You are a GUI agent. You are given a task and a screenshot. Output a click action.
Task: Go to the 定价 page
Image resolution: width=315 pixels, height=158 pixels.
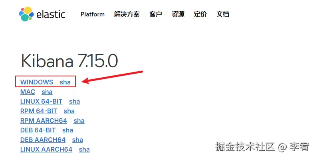click(x=200, y=14)
